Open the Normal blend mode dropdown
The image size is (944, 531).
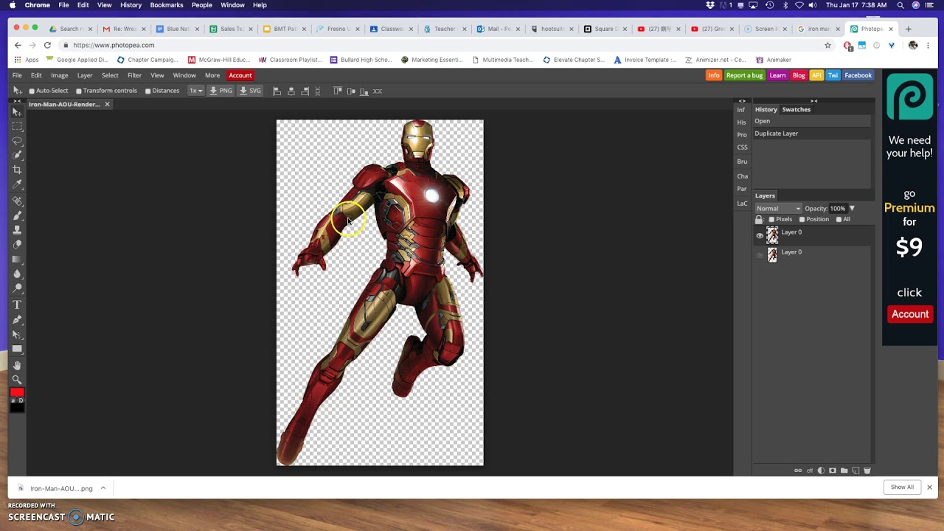(778, 209)
